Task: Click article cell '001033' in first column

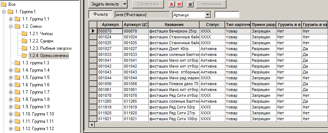Action: pos(110,54)
